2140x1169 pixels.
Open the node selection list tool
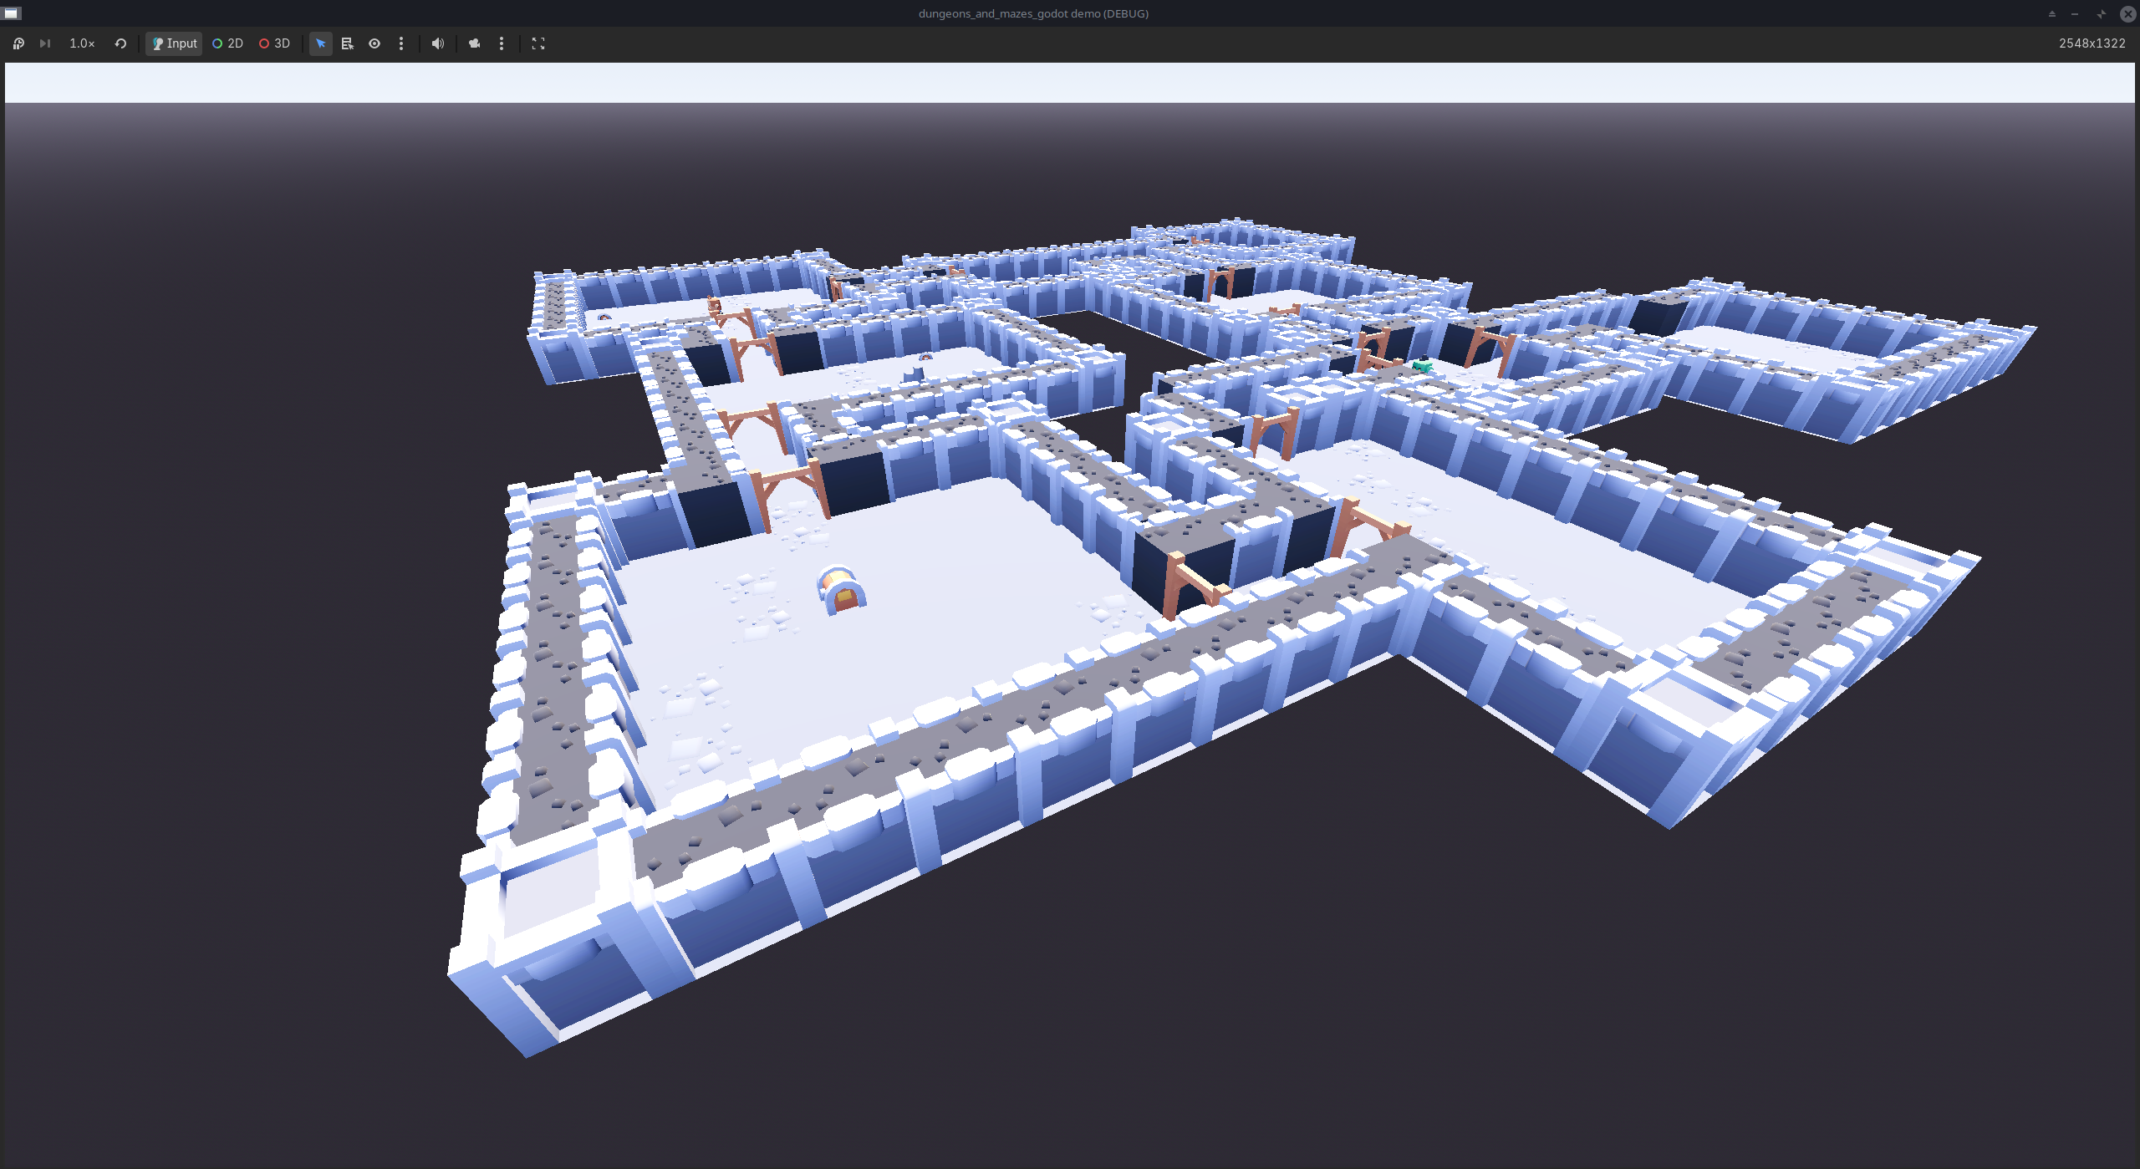(348, 43)
